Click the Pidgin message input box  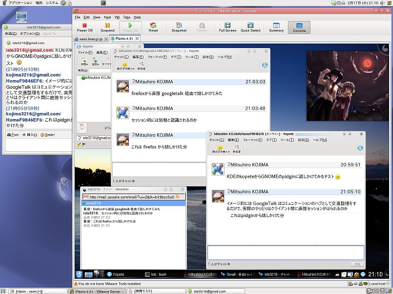click(x=39, y=145)
